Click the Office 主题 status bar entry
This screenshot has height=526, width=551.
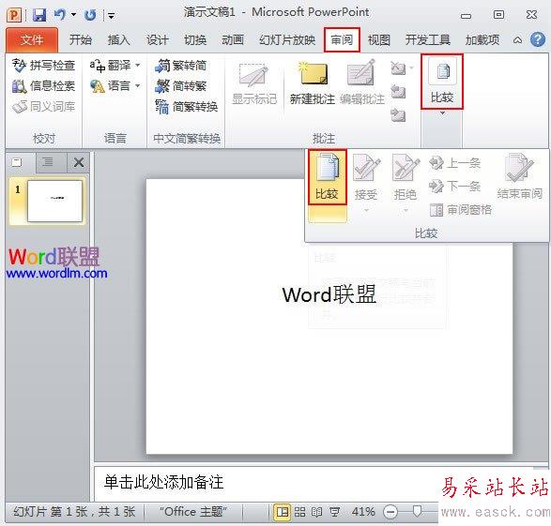click(x=193, y=512)
